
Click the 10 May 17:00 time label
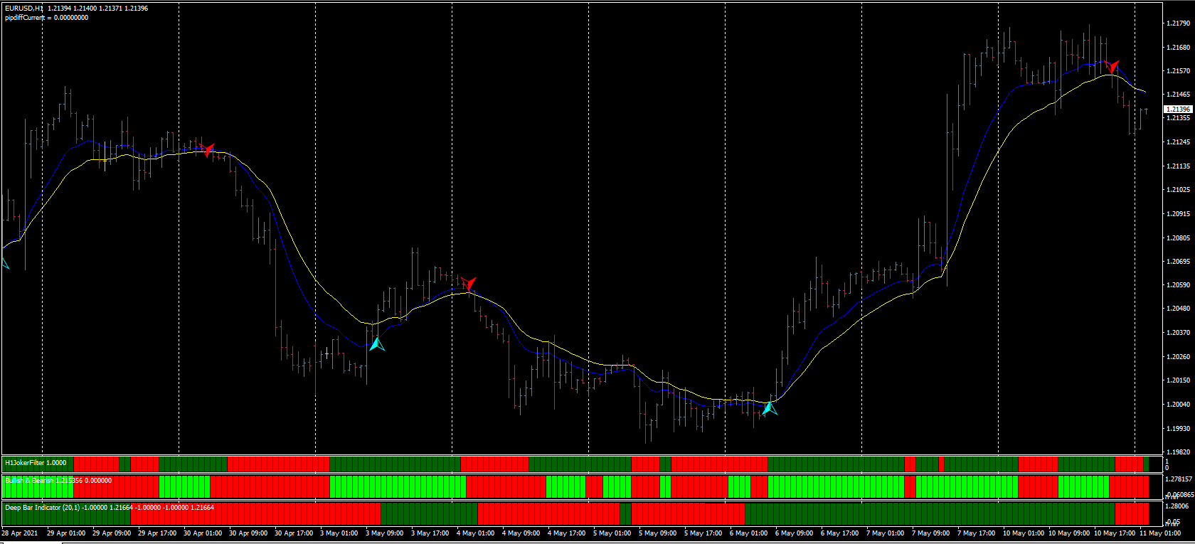click(1115, 533)
